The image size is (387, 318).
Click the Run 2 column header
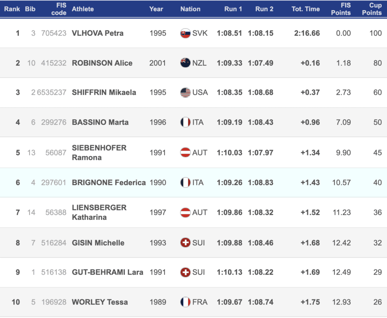pos(264,9)
